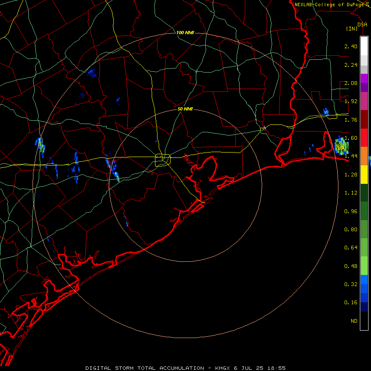Select the 1.44 legend value
371x371 pixels.
coord(351,156)
